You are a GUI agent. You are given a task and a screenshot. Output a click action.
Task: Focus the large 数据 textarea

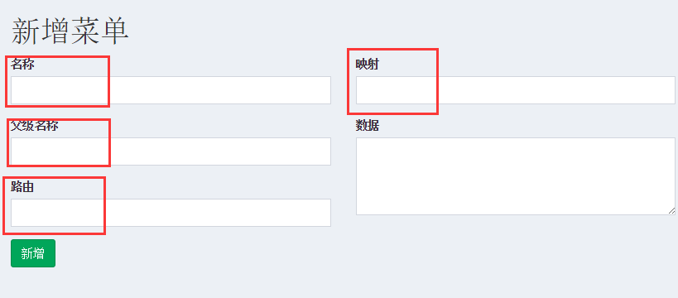[x=516, y=176]
